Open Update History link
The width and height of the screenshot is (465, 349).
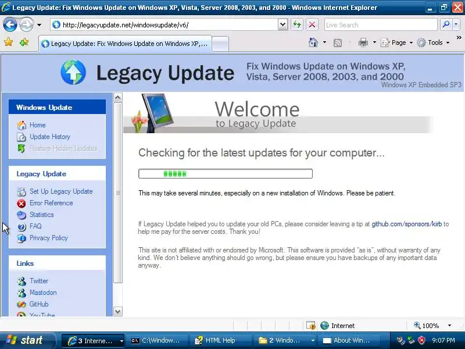tap(50, 137)
